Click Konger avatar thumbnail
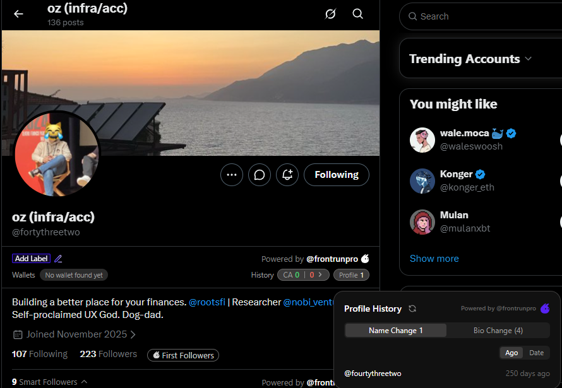Screen dimensions: 562x388 [422, 181]
